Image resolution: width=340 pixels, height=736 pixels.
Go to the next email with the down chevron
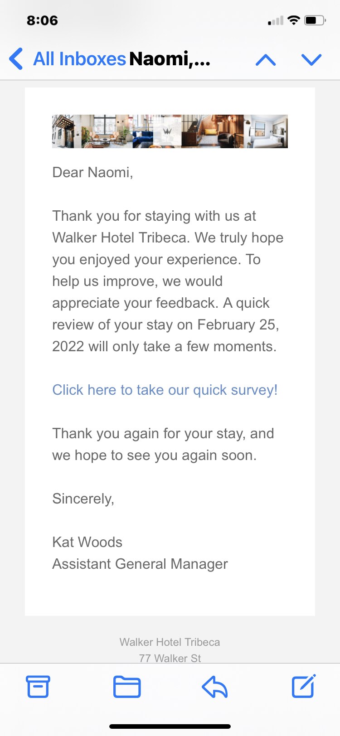tap(311, 59)
